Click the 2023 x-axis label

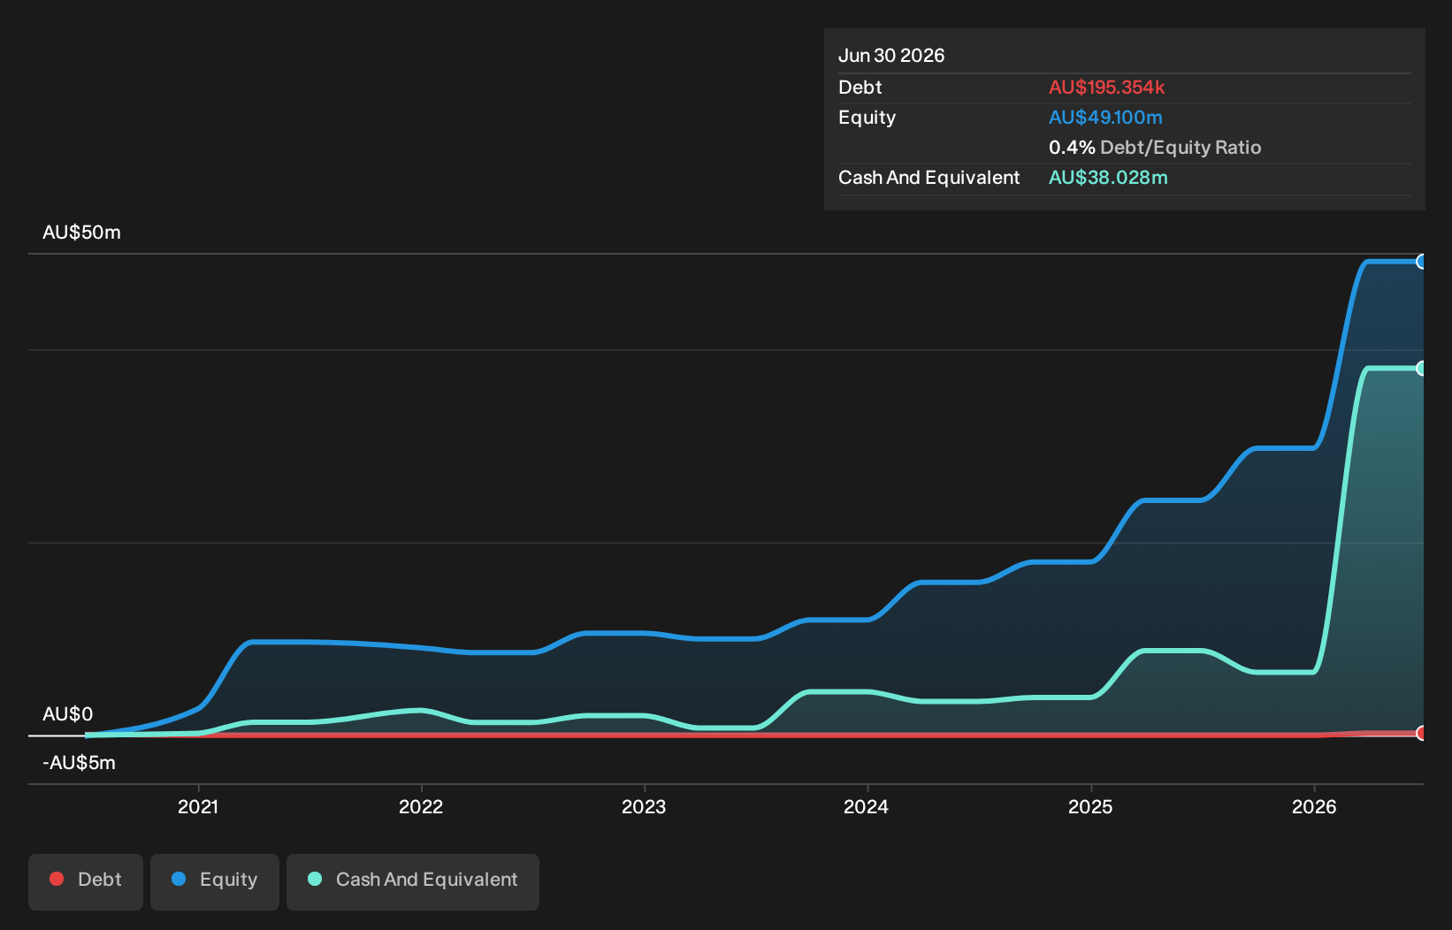pyautogui.click(x=644, y=806)
